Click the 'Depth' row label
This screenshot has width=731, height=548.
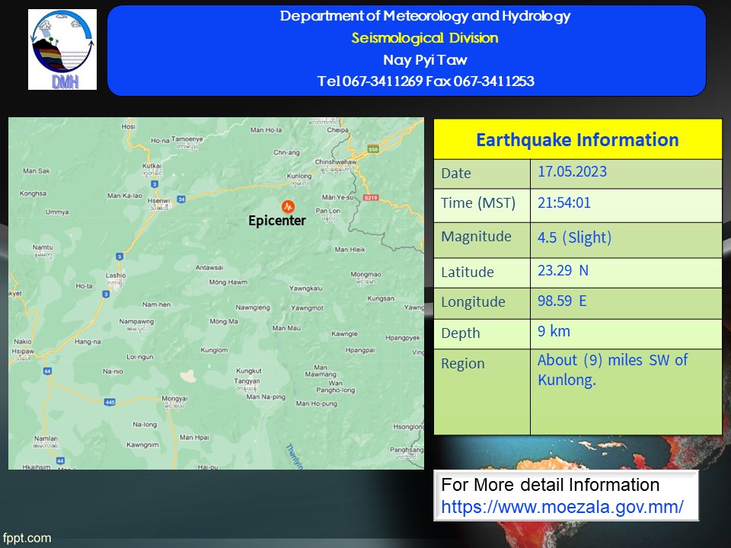(x=461, y=333)
